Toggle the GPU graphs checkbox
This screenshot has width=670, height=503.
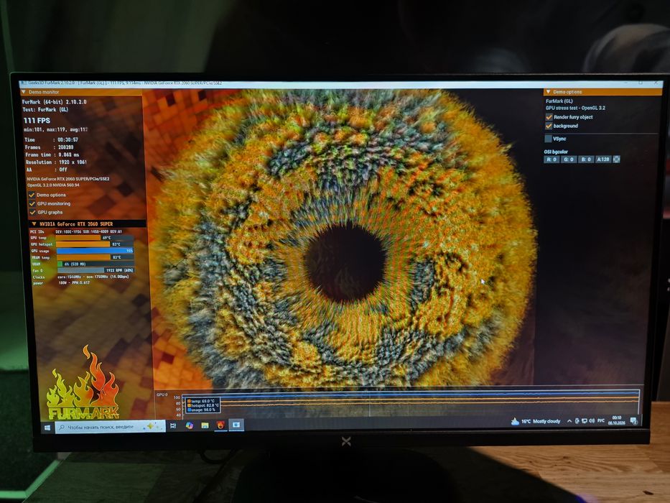click(32, 212)
